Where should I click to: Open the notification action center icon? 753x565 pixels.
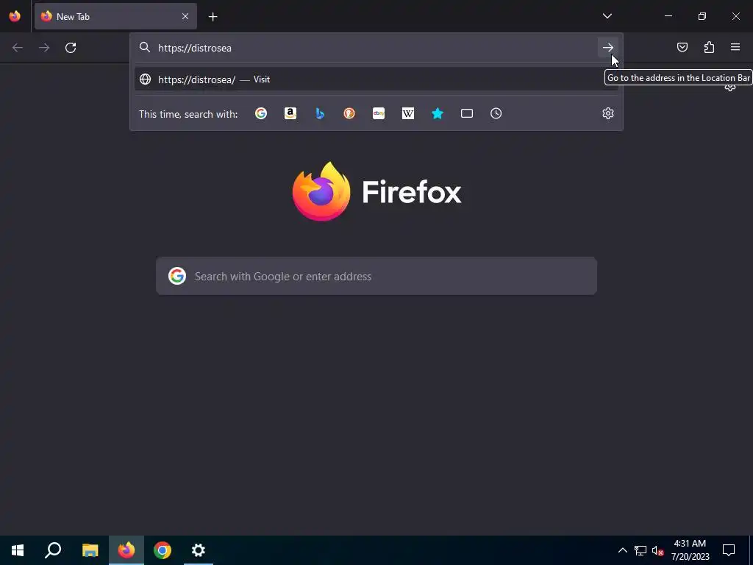(729, 550)
